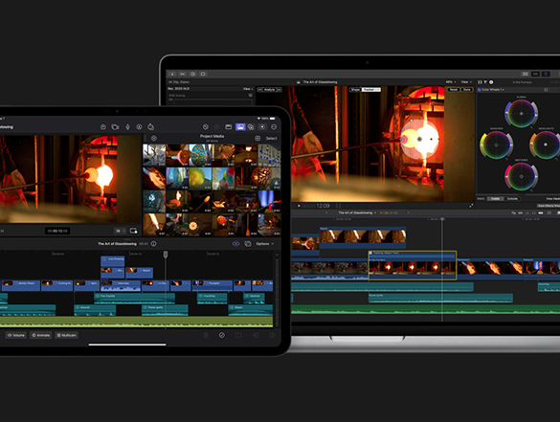Click the Mac timeline playhead marker

coord(442,218)
